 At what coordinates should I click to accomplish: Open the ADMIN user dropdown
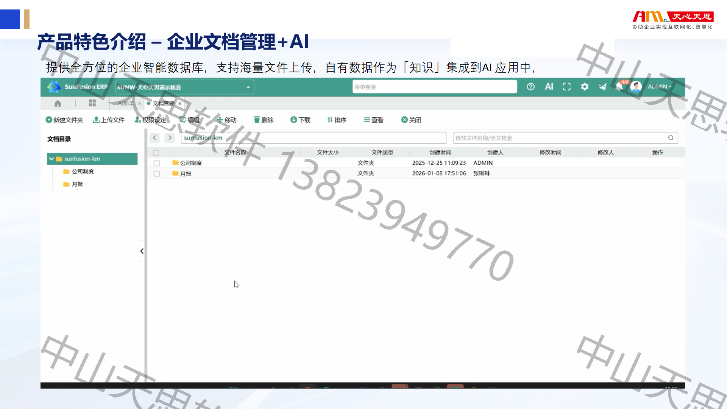(x=659, y=87)
